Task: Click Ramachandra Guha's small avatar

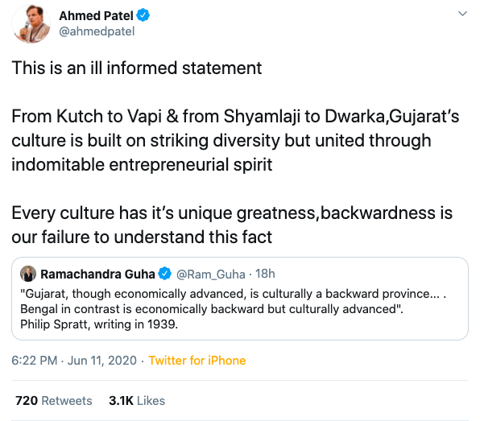Action: [x=28, y=274]
